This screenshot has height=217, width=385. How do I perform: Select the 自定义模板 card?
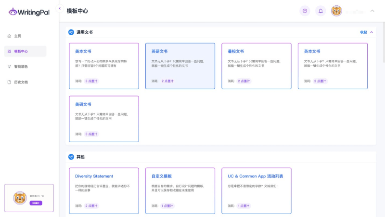point(180,190)
